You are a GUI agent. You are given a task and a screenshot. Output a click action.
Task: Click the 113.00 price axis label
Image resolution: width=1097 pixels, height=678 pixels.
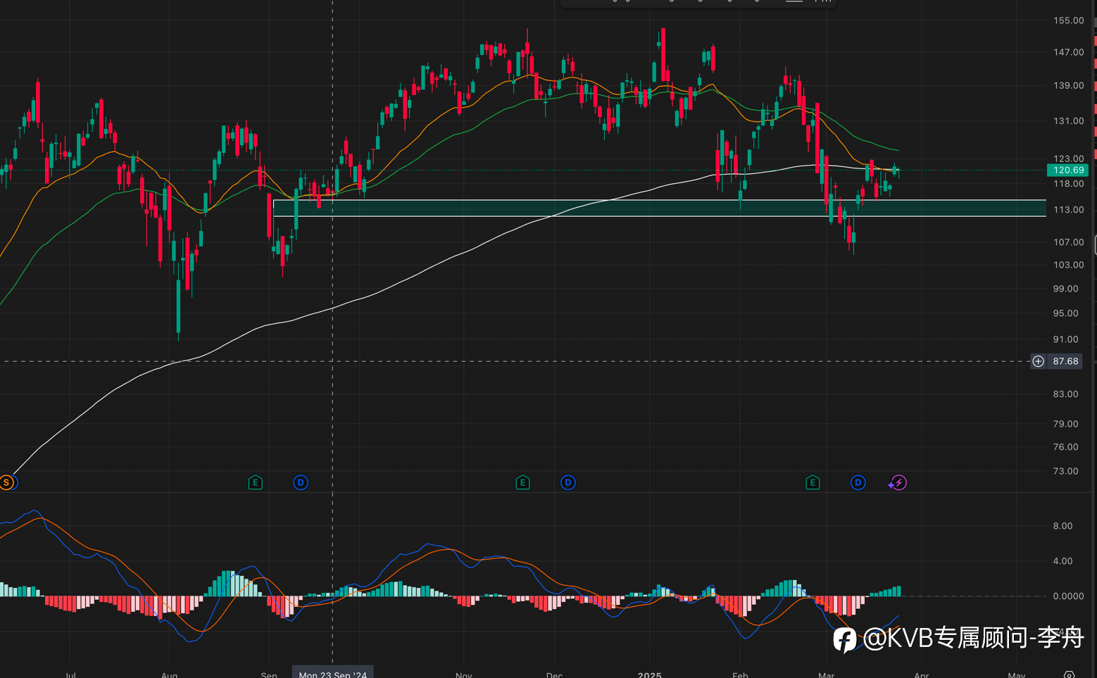(1068, 210)
